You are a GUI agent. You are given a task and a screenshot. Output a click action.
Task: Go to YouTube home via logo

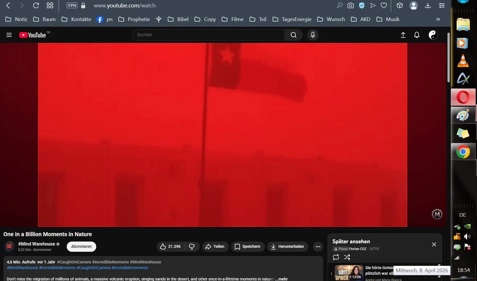32,35
